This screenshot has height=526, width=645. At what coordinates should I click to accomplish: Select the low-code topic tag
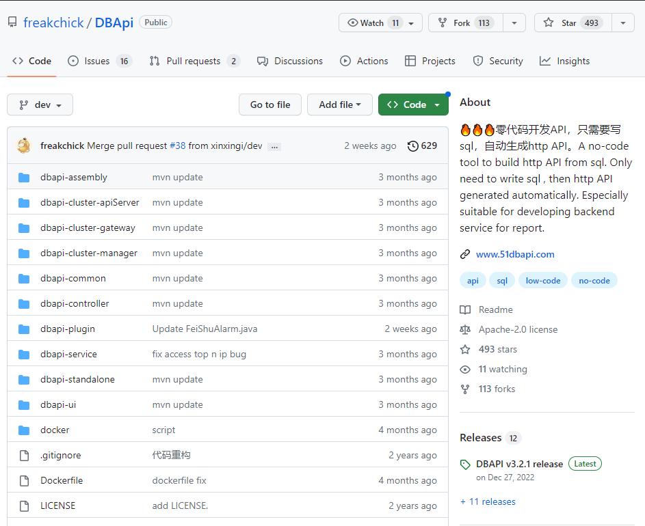pos(542,280)
